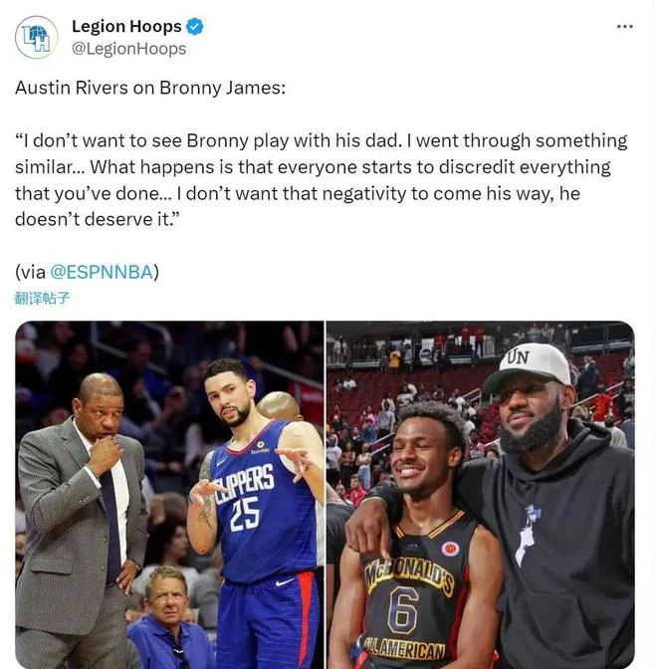Screen dimensions: 657x669
Task: Open the right photo with McDonald's jersey
Action: tap(481, 495)
